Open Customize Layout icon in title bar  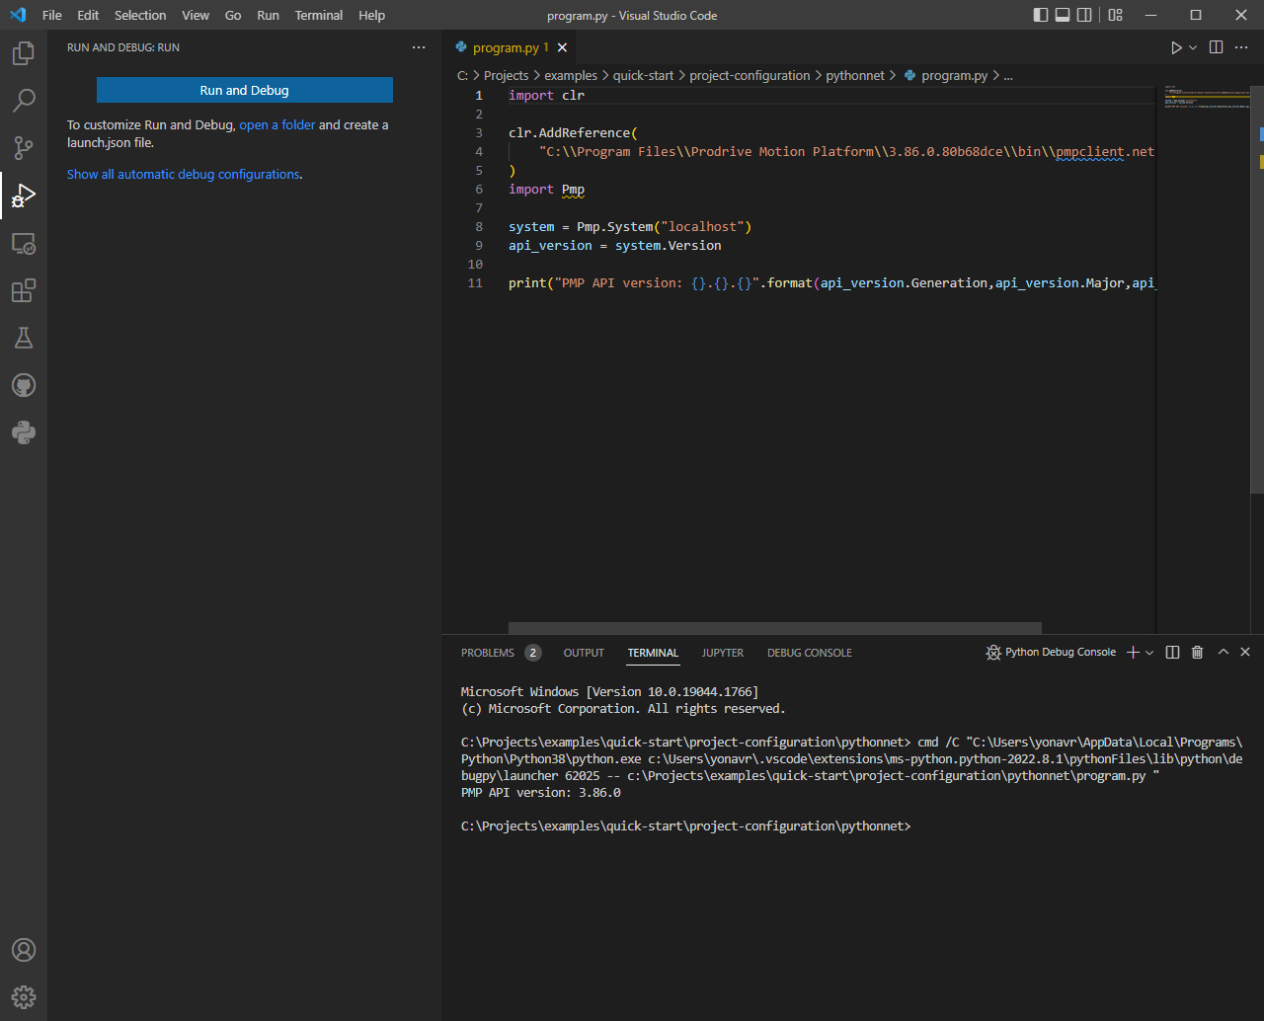1115,15
